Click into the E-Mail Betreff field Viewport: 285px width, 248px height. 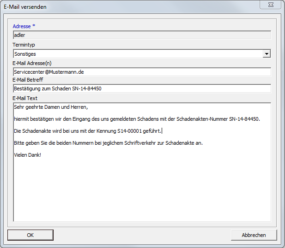pyautogui.click(x=141, y=89)
